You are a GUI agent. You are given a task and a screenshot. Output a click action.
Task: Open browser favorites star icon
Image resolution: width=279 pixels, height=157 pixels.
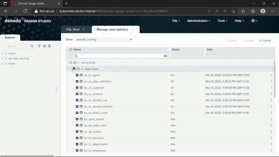(243, 11)
